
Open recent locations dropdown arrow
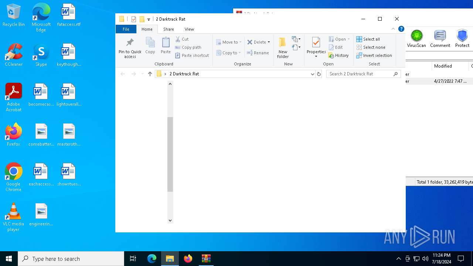[142, 74]
